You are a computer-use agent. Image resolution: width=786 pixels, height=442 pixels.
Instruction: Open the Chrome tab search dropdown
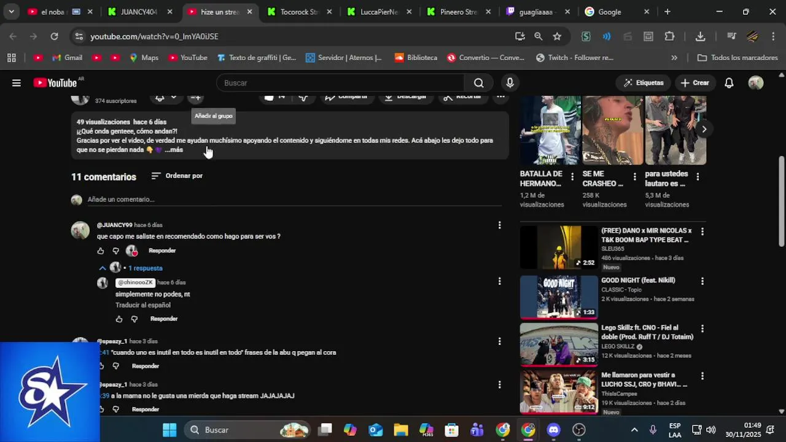pos(11,12)
